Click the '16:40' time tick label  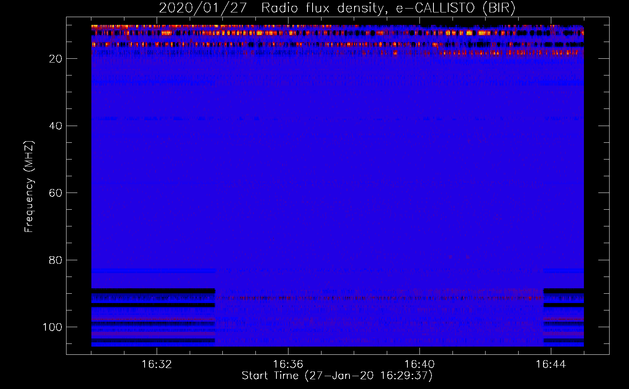[x=419, y=364]
